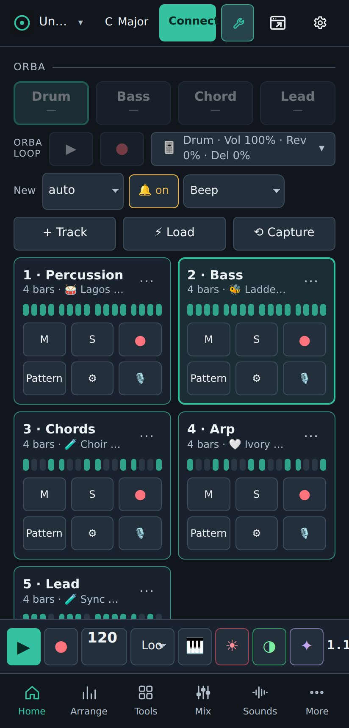Viewport: 349px width, 728px height.
Task: Click the Load button
Action: [174, 234]
